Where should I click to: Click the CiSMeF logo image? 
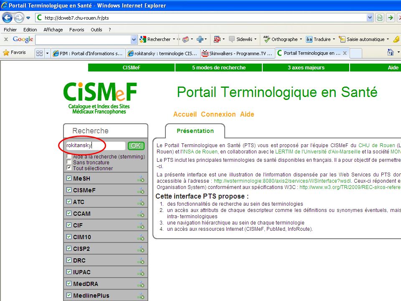click(x=100, y=98)
